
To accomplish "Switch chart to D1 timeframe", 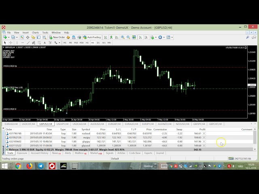I will click(x=98, y=42).
